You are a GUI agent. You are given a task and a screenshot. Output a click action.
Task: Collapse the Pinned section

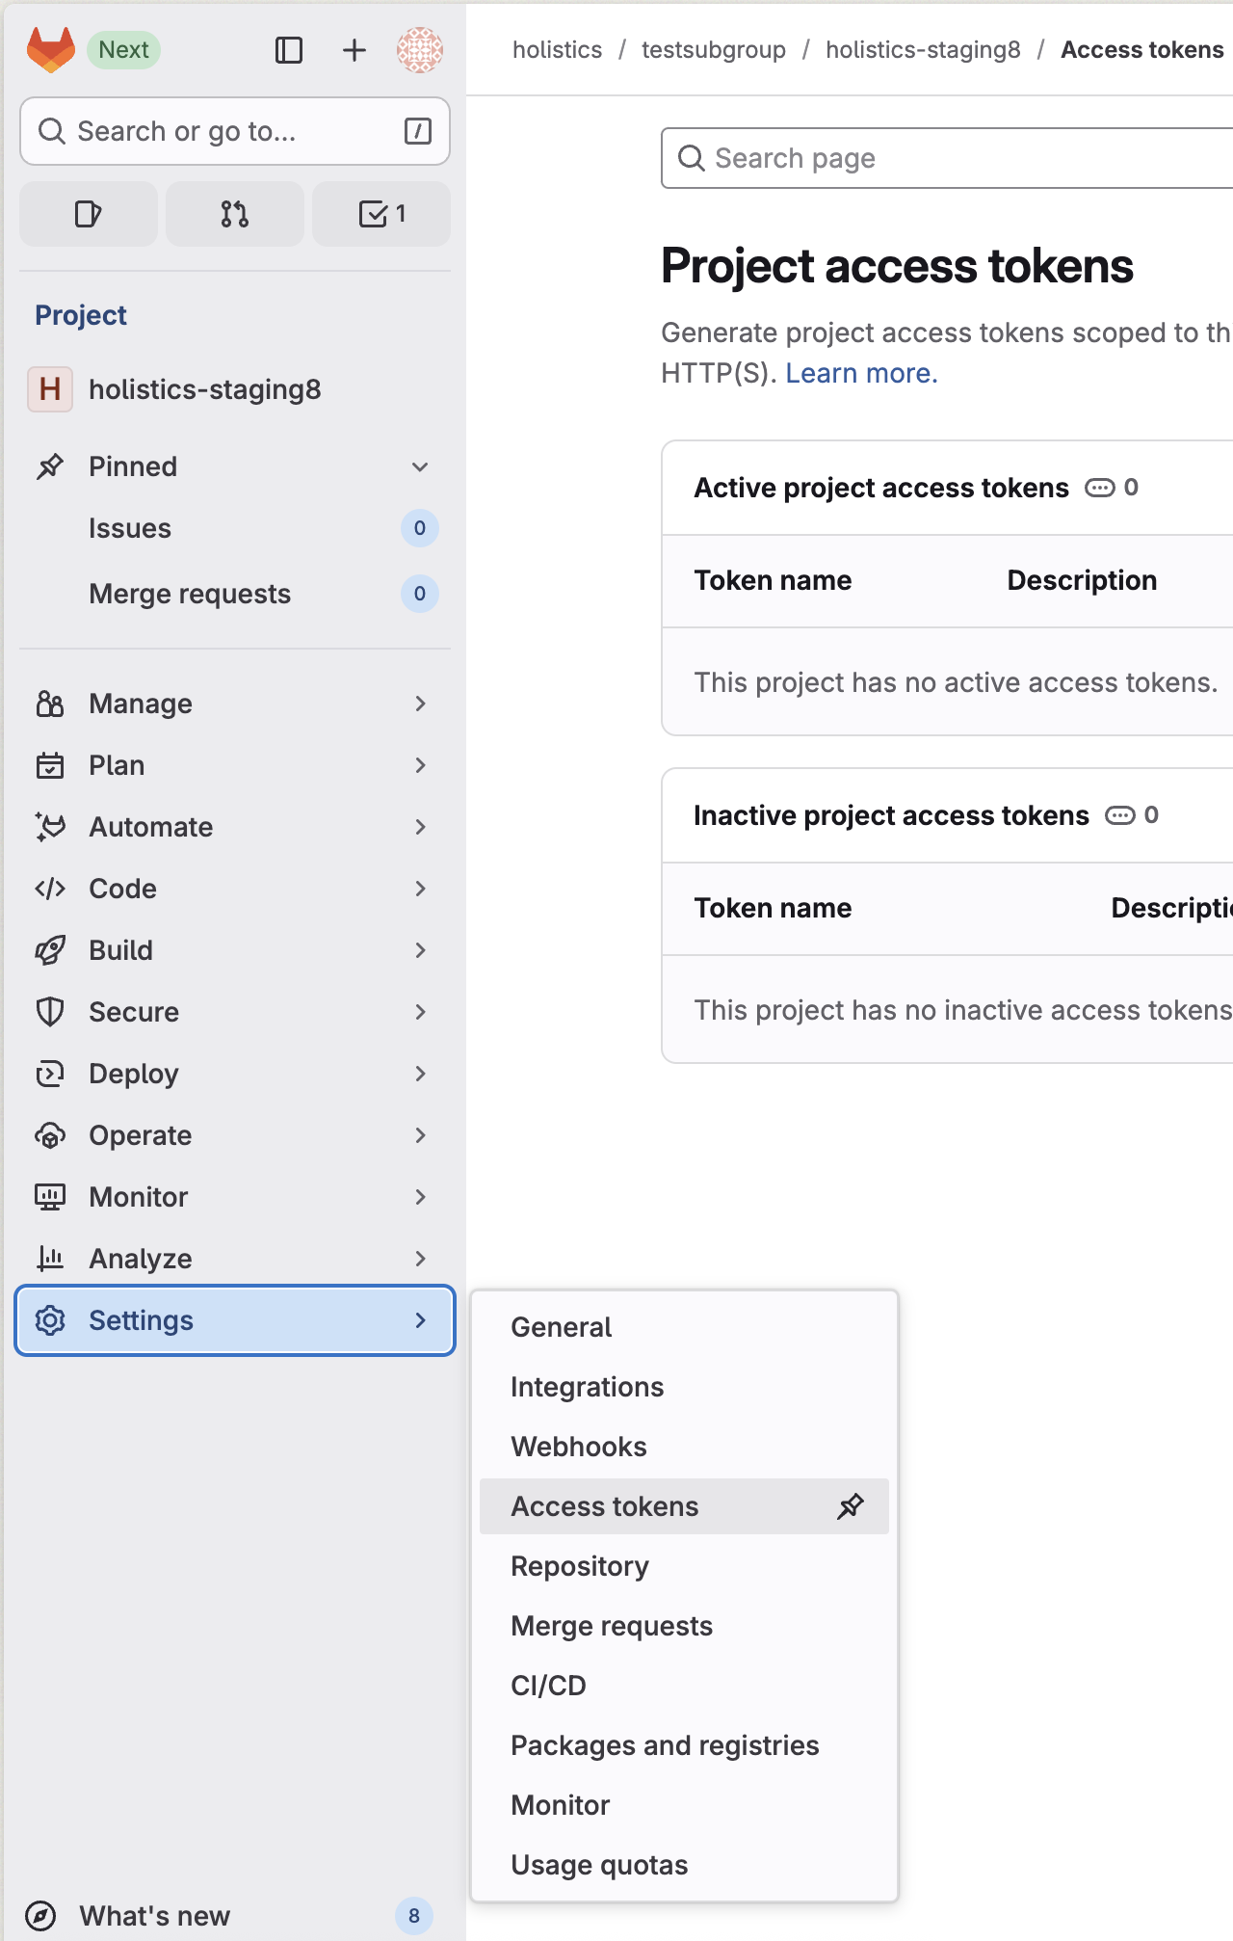pyautogui.click(x=420, y=466)
